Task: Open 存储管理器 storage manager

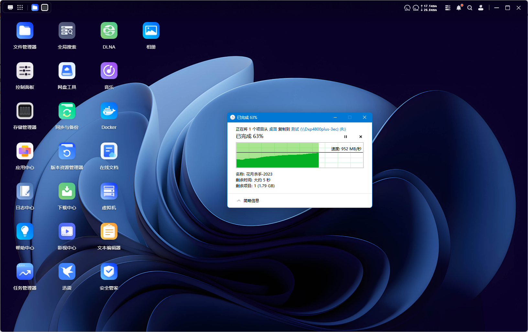Action: (25, 111)
